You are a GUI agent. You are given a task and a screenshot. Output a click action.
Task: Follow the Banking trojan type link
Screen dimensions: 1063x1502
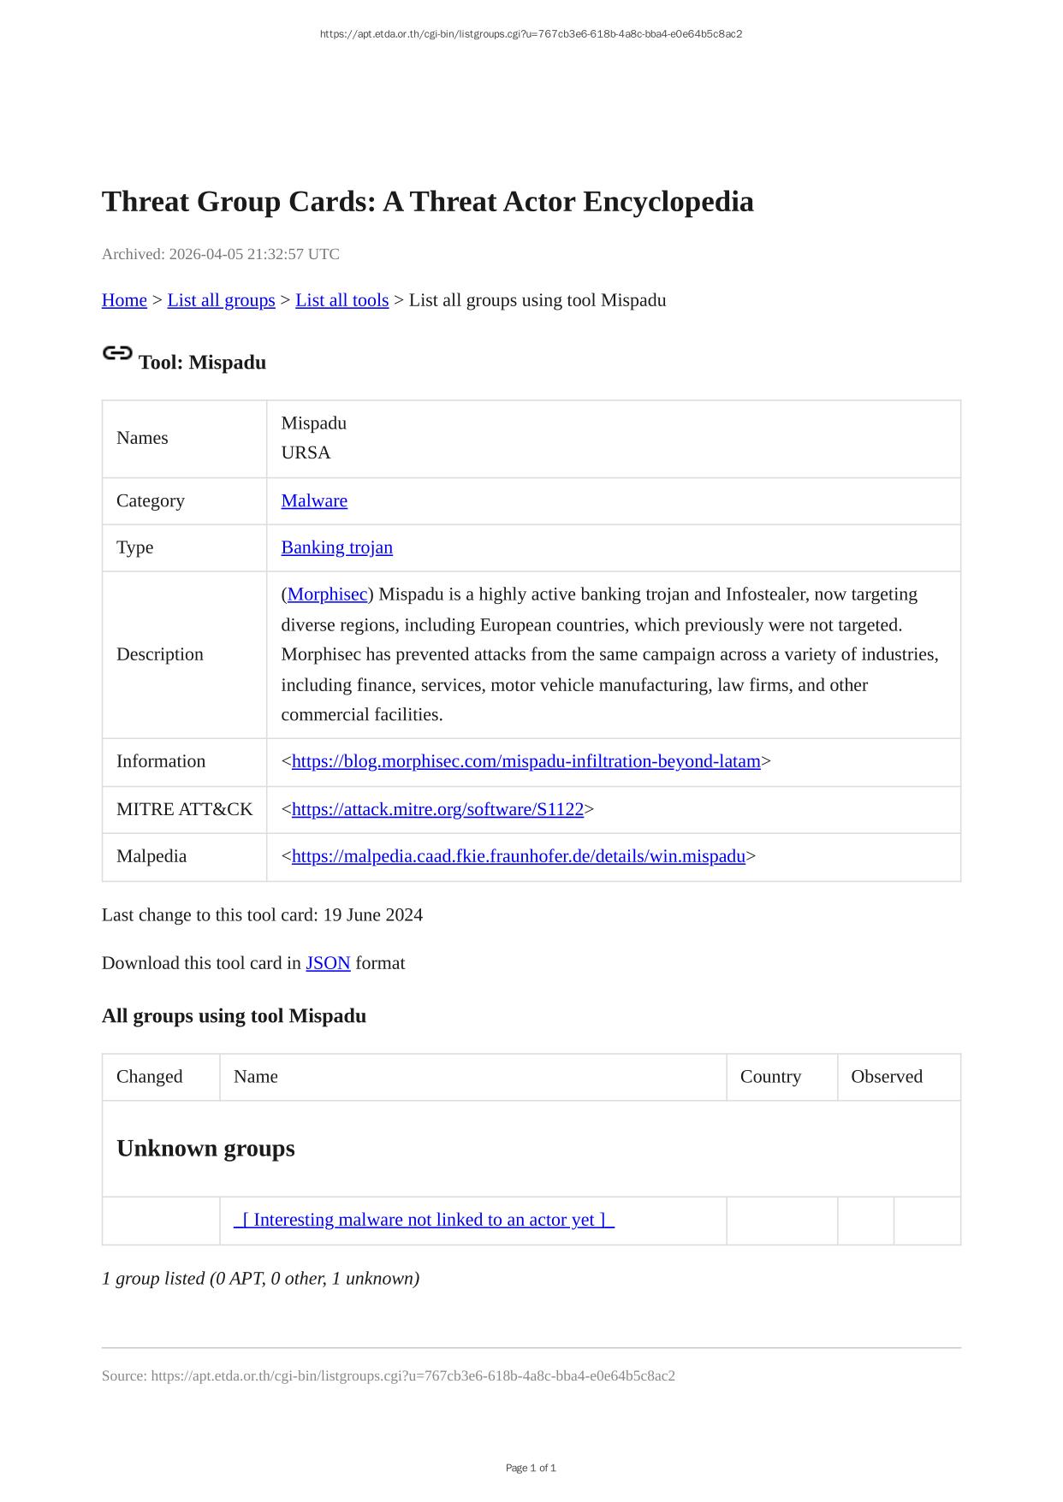click(336, 547)
